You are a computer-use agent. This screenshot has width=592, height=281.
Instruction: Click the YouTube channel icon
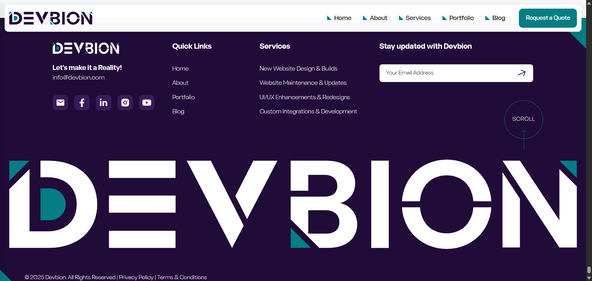[146, 102]
